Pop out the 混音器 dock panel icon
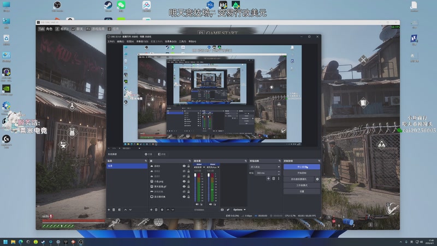This screenshot has height=246, width=437. coord(245,161)
